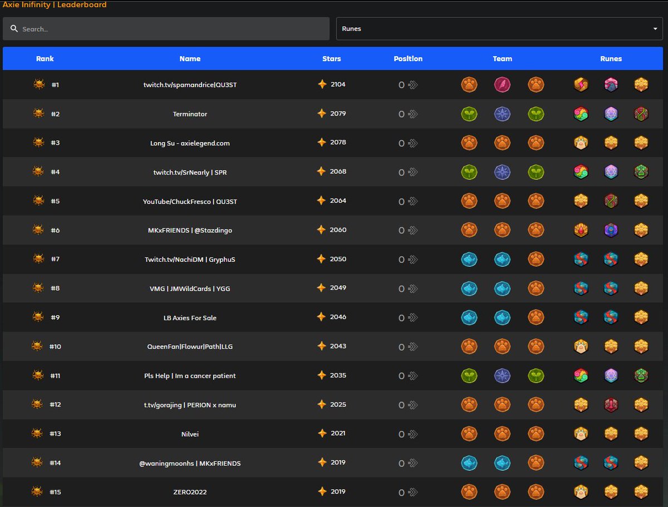Screen dimensions: 668x507
Task: Click the first rune icon for Long Su
Action: click(x=581, y=143)
